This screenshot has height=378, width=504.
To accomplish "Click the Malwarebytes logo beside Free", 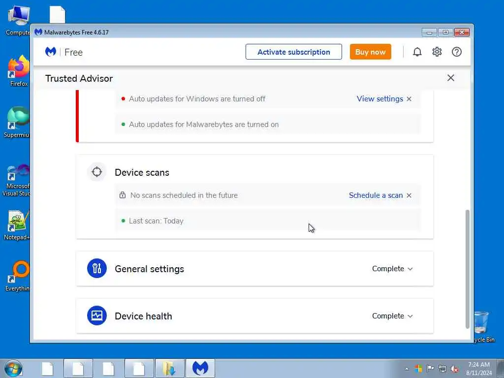I will pos(51,52).
